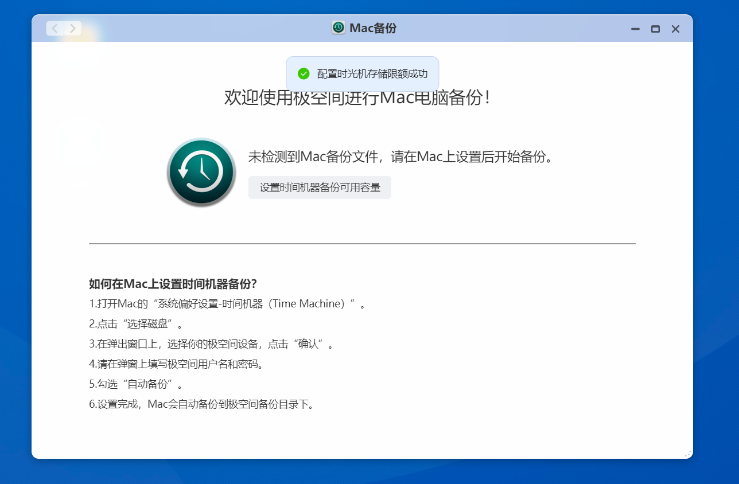Click the horizontal divider line

tap(362, 243)
